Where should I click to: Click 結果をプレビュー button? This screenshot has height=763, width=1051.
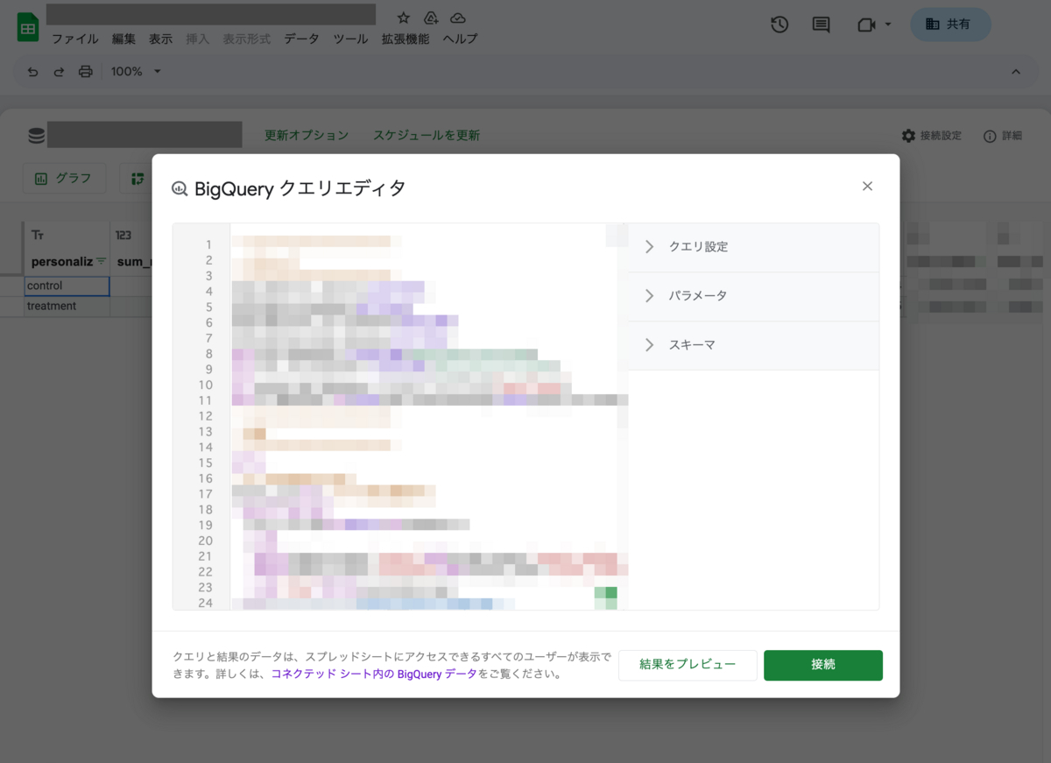pos(688,665)
